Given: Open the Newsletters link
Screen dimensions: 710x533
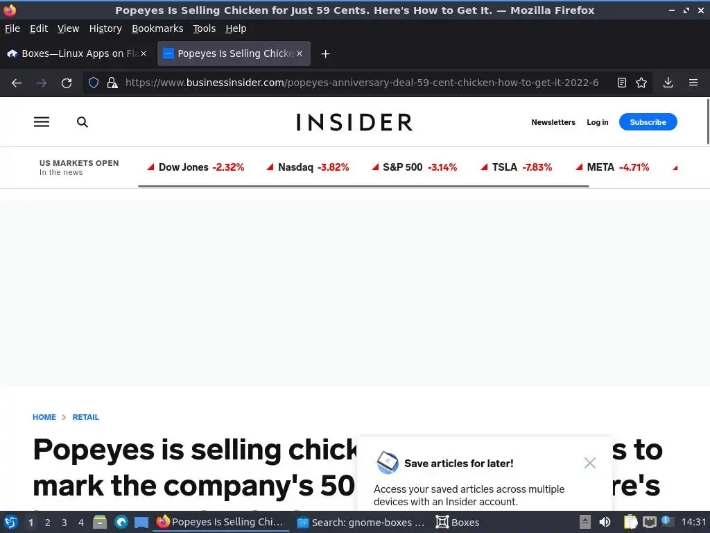Looking at the screenshot, I should click(x=553, y=122).
